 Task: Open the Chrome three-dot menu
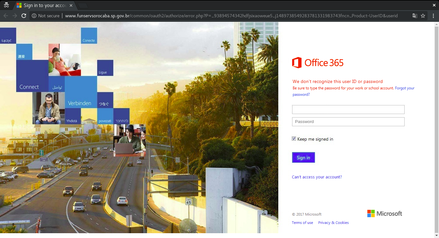(434, 16)
